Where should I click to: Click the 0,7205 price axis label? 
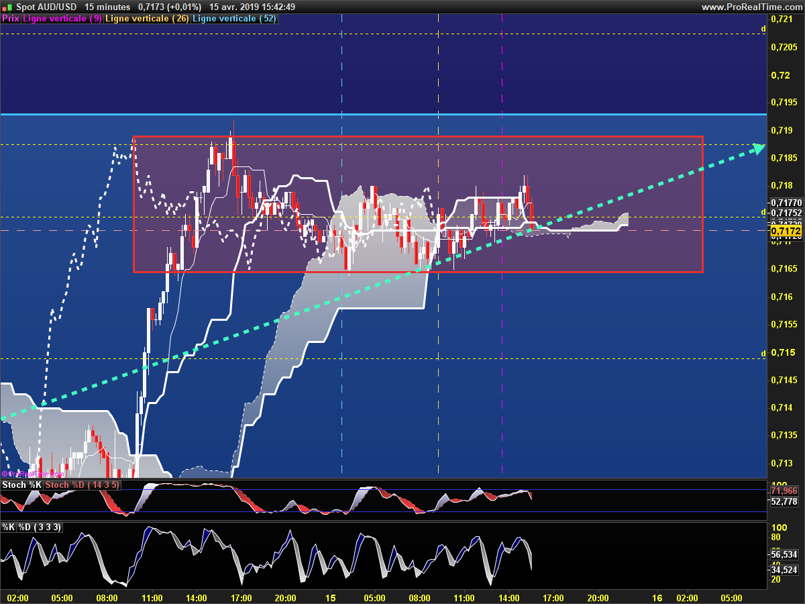(784, 47)
